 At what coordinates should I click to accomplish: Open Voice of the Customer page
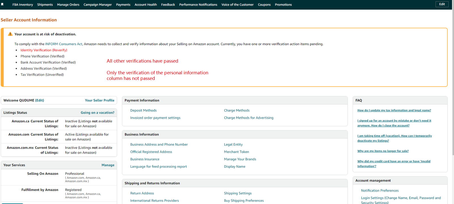point(237,5)
